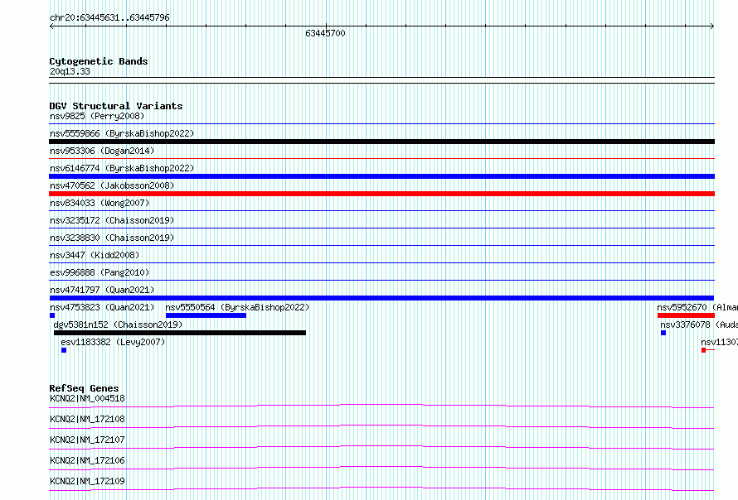738x500 pixels.
Task: Click the red square marker at far right
Action: click(x=704, y=350)
